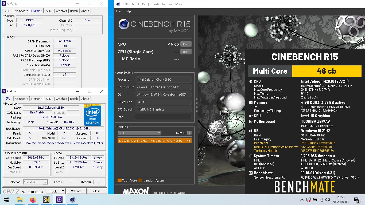Open the notification center with 2 alerts
Screen dimensions: 365x205
(x=356, y=200)
